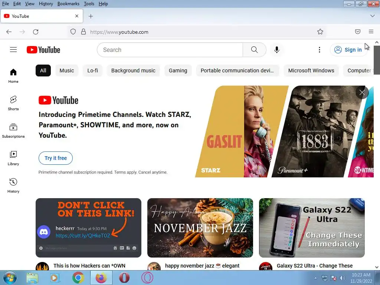
Task: Open Library in the sidebar
Action: (x=13, y=158)
